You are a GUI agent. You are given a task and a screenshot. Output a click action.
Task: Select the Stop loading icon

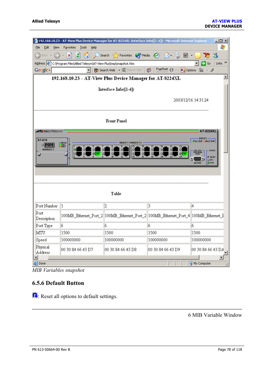click(x=69, y=55)
